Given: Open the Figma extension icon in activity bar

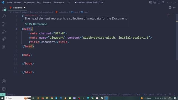Looking at the screenshot, I should tap(4, 47).
